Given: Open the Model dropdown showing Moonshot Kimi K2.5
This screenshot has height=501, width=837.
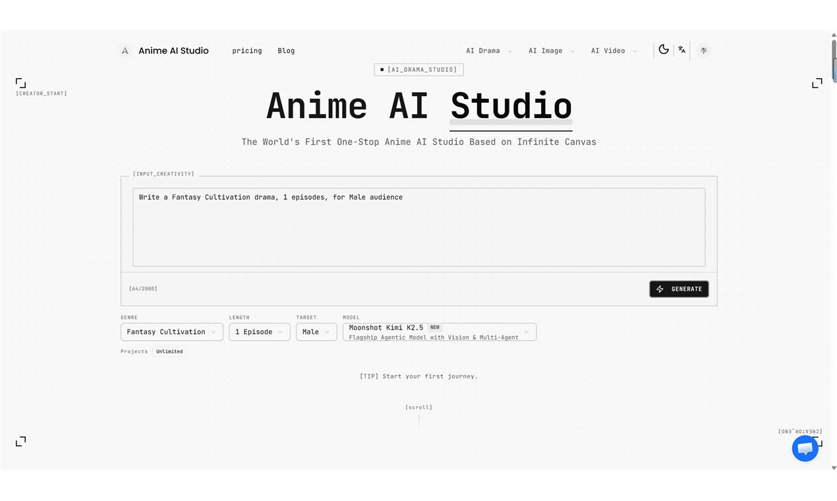Looking at the screenshot, I should (440, 332).
